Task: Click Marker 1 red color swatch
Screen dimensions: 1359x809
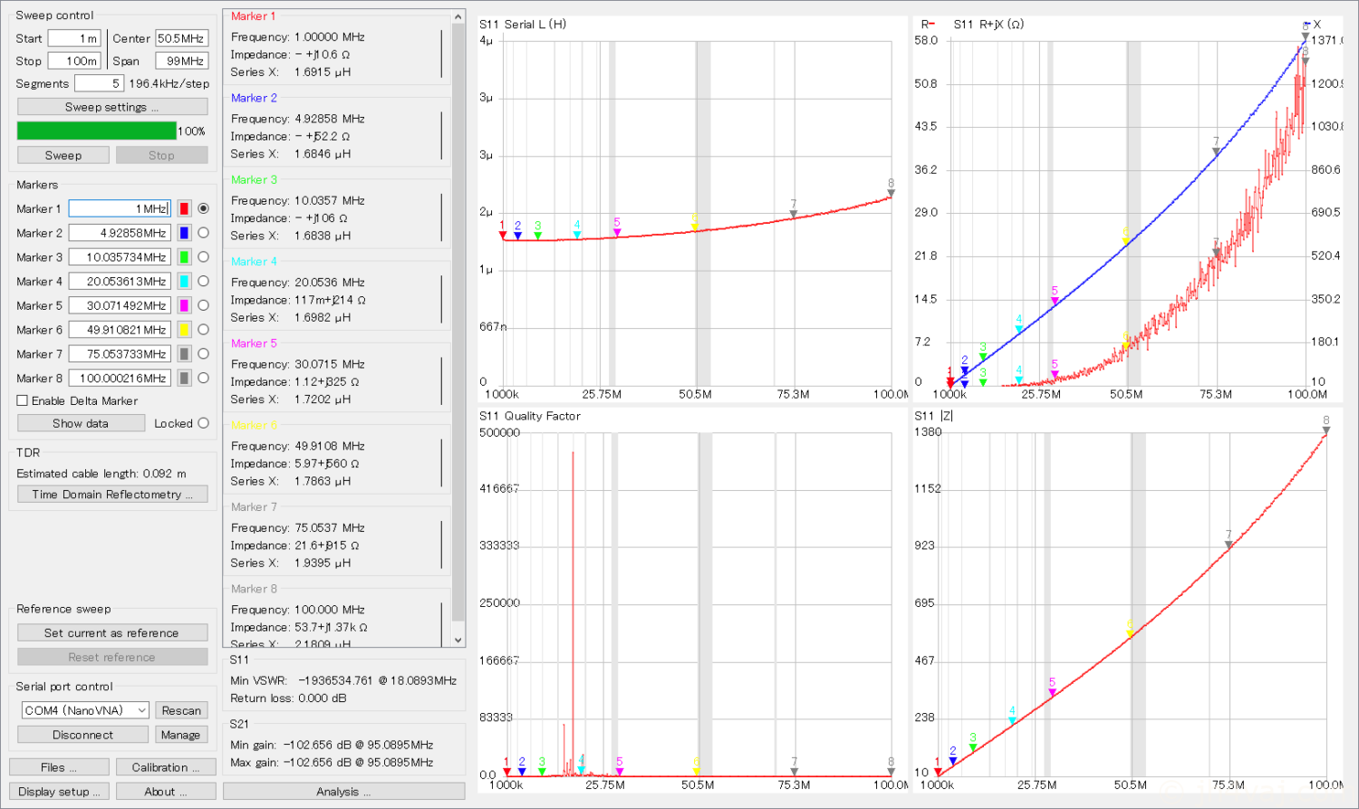Action: 184,208
